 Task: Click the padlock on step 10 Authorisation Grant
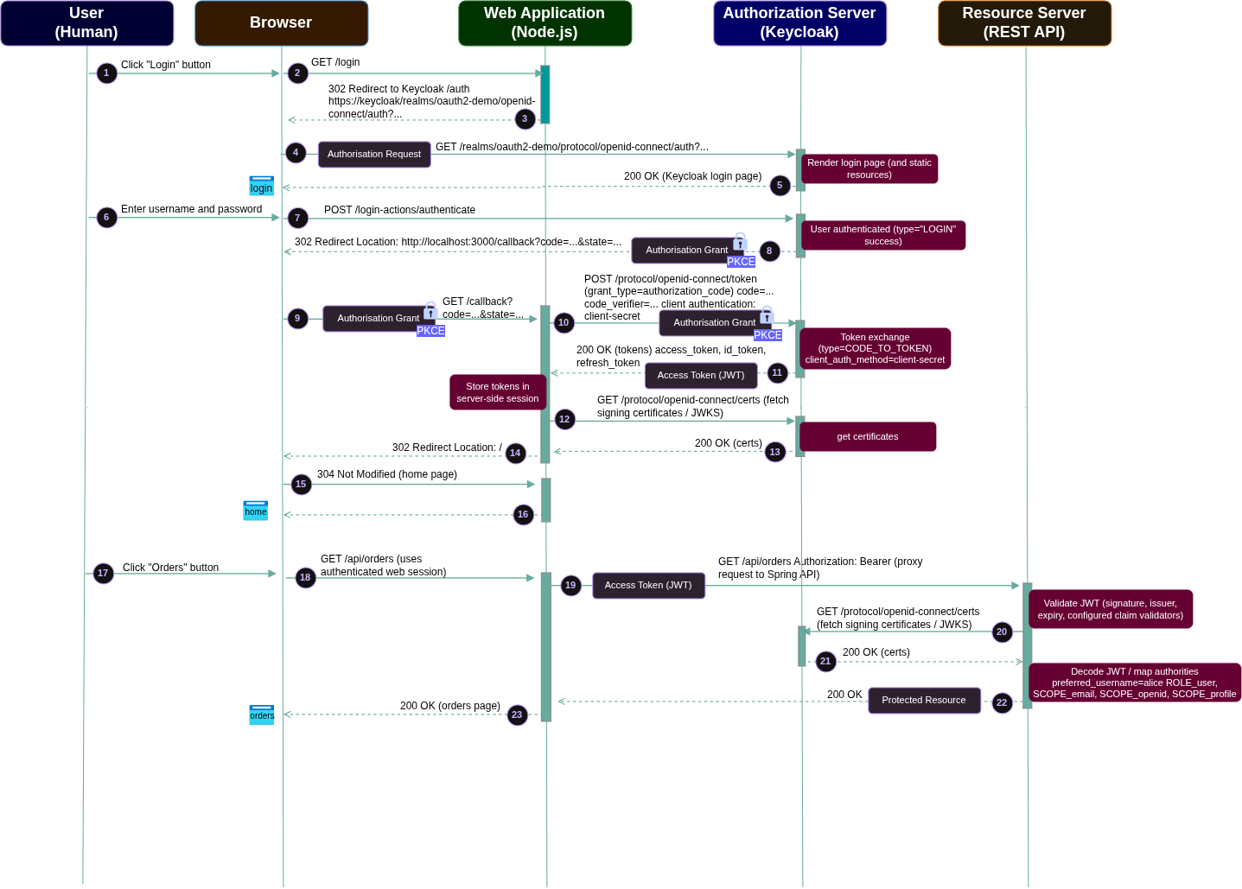coord(767,314)
